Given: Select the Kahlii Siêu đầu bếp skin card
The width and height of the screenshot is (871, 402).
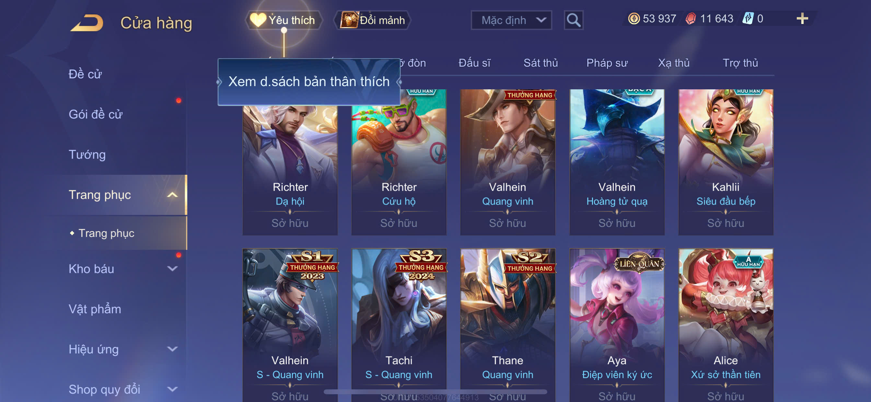Looking at the screenshot, I should pyautogui.click(x=726, y=162).
